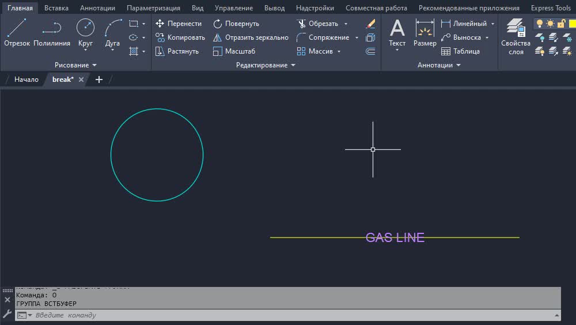Toggle layer on/off lightbulb icon
Image resolution: width=576 pixels, height=325 pixels.
[539, 24]
